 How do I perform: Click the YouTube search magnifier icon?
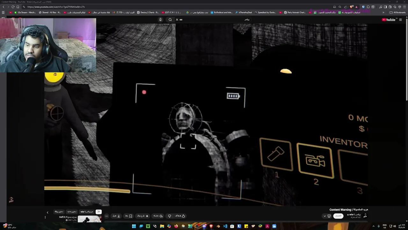pos(170,19)
